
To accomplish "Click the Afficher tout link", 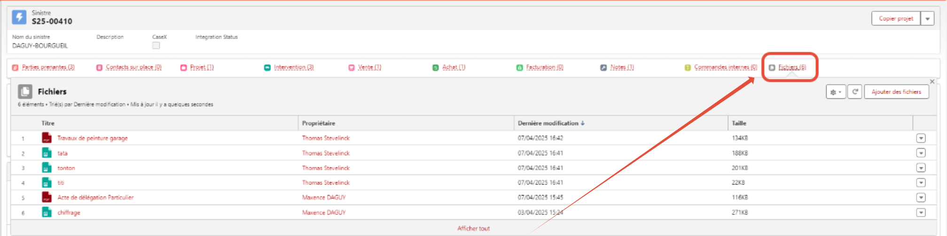I will 473,228.
